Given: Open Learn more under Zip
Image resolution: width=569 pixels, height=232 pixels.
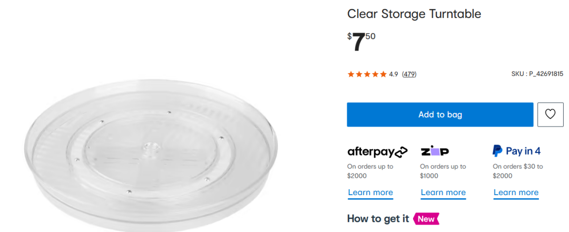Looking at the screenshot, I should (x=443, y=192).
